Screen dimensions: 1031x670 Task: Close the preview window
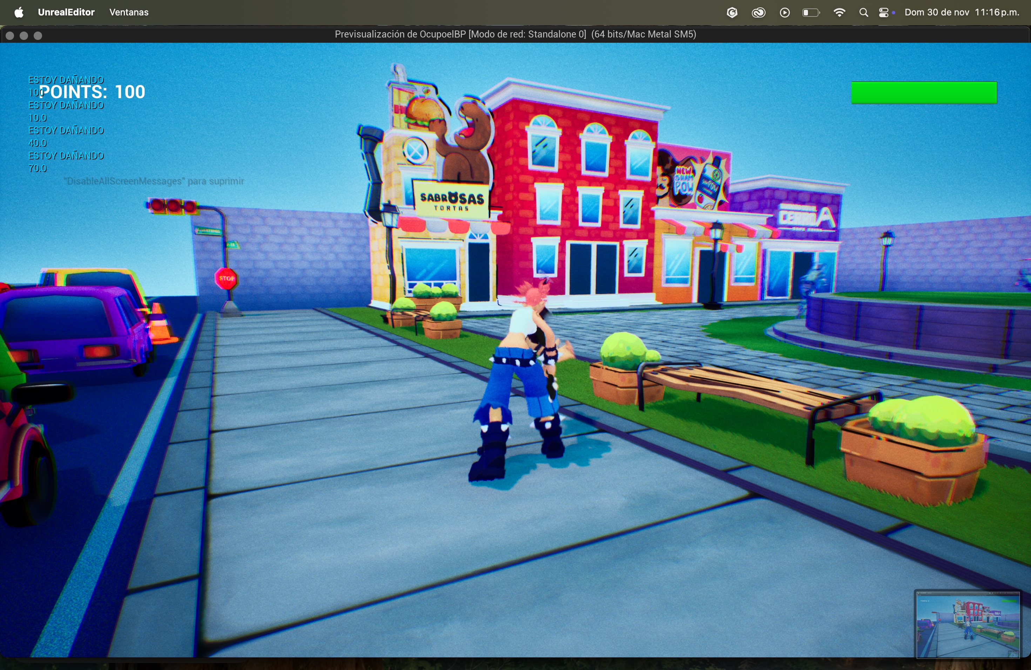tap(10, 36)
